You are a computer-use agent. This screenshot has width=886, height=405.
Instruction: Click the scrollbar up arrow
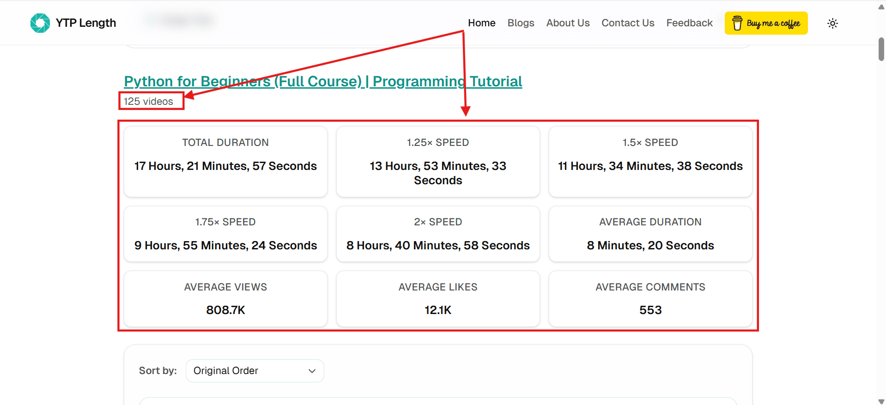[x=881, y=6]
